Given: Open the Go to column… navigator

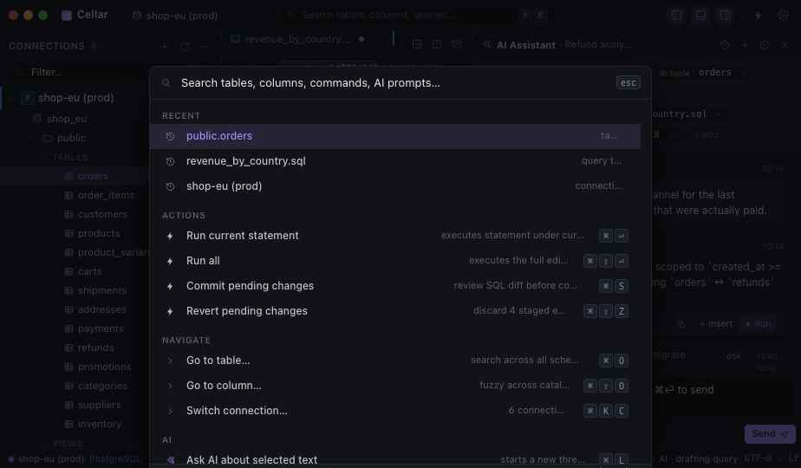Looking at the screenshot, I should (395, 385).
